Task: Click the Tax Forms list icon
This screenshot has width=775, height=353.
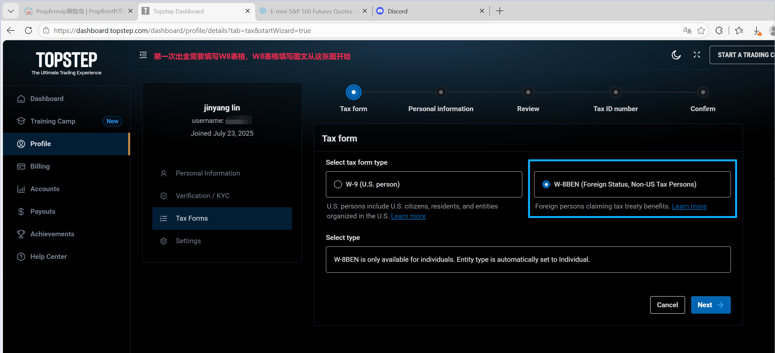Action: click(164, 218)
